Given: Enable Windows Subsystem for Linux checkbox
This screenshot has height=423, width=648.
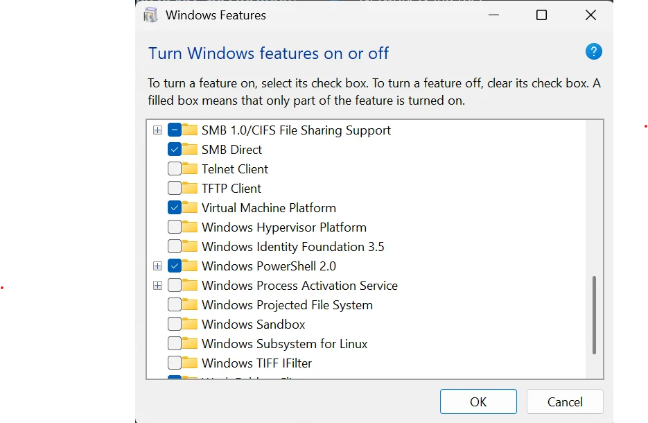Looking at the screenshot, I should [175, 344].
